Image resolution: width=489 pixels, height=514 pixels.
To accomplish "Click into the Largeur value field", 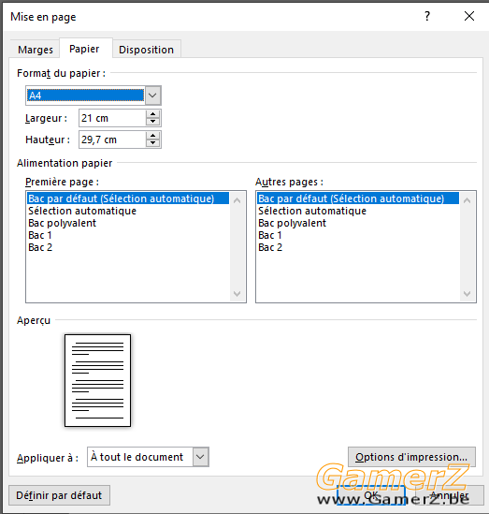I will pyautogui.click(x=112, y=118).
